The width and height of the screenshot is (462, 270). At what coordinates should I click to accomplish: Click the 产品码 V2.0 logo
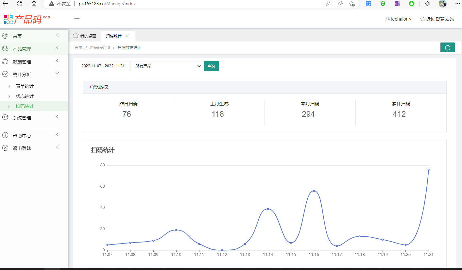click(27, 19)
